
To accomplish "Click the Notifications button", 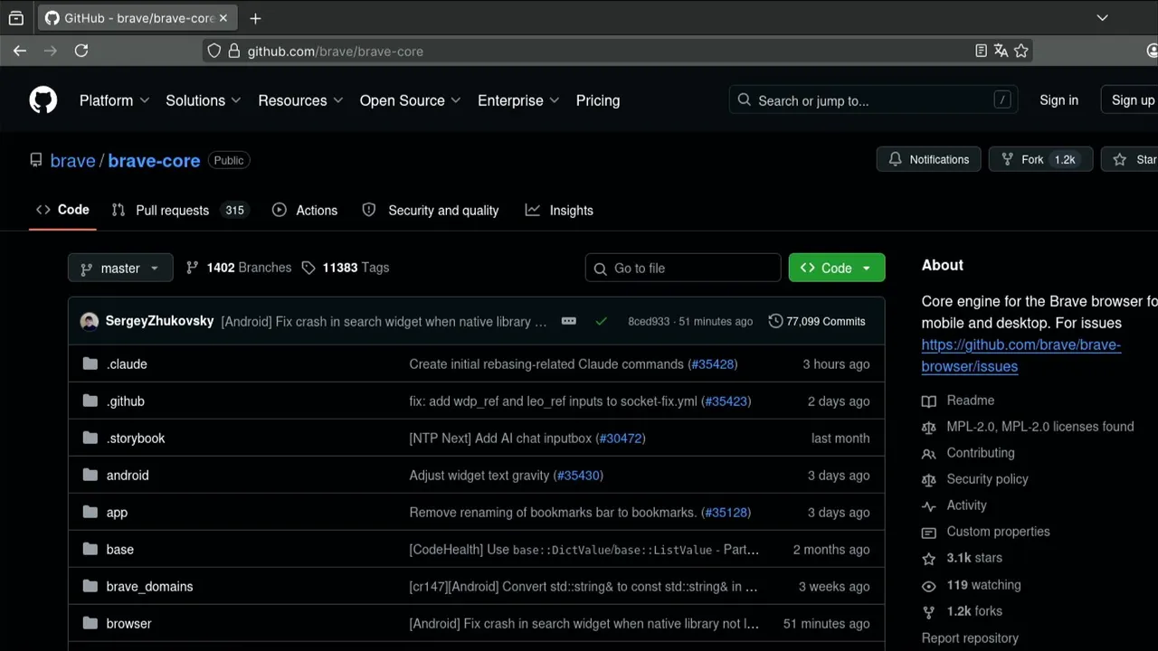I will tap(929, 159).
